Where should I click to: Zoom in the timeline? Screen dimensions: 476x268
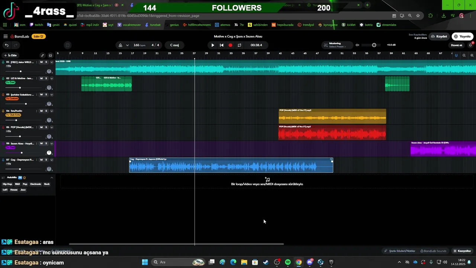pyautogui.click(x=472, y=55)
